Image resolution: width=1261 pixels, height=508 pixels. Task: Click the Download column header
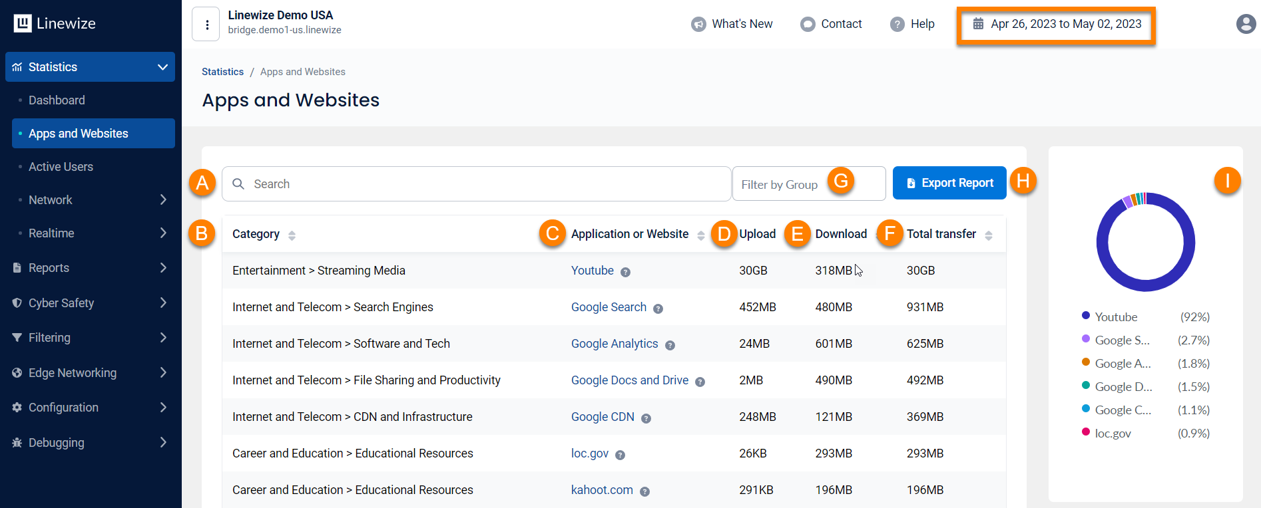pos(841,234)
